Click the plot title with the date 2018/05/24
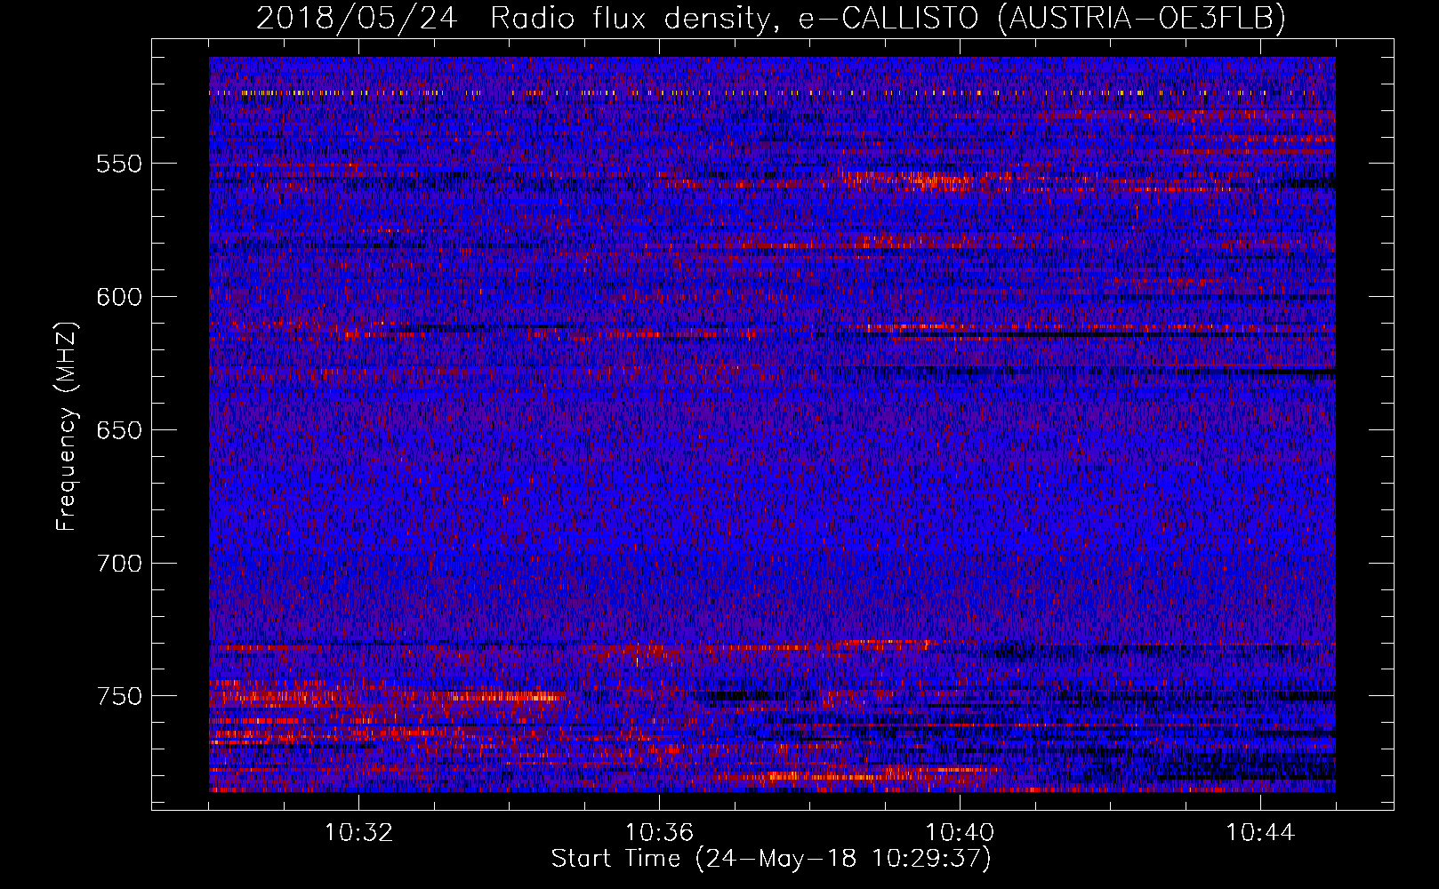Image resolution: width=1439 pixels, height=889 pixels. click(771, 18)
